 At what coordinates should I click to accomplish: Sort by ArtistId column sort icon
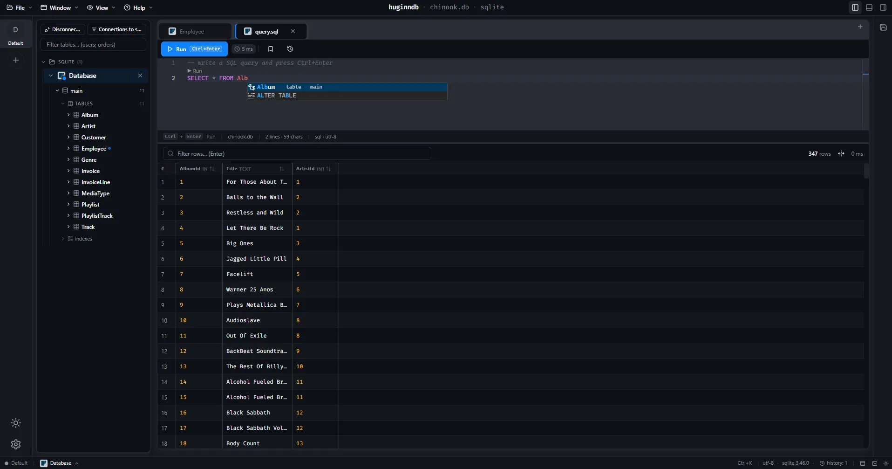(x=328, y=169)
